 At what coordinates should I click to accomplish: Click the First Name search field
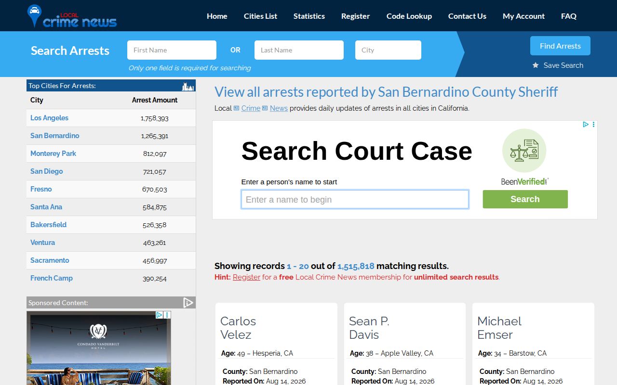[172, 50]
